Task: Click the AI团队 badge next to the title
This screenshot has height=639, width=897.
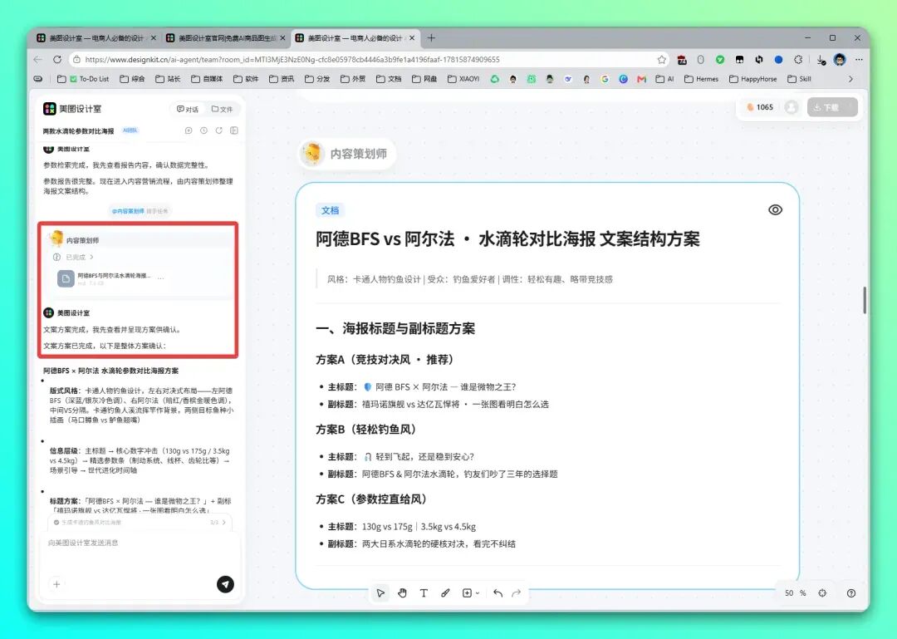Action: 130,130
